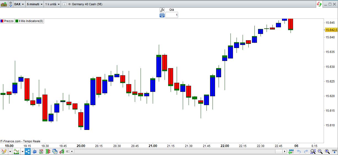Click the zoom out magnifier icon
The height and width of the screenshot is (155, 338).
point(320,151)
